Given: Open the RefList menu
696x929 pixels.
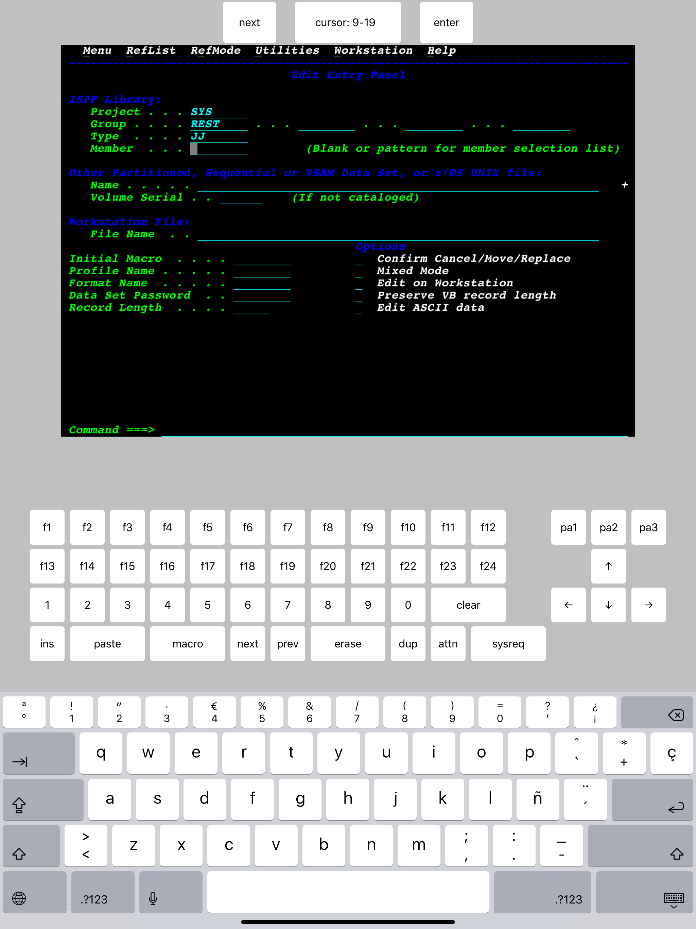Looking at the screenshot, I should pyautogui.click(x=151, y=50).
